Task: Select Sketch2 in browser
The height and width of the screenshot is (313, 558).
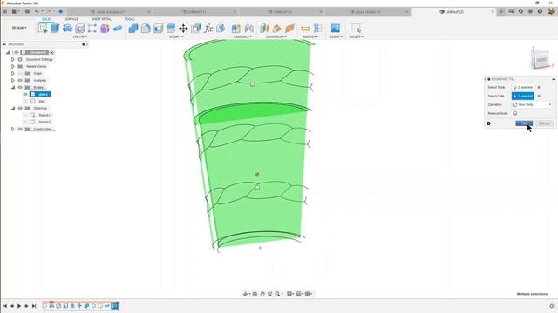Action: (44, 122)
